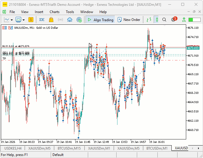
Task: Click the For Help, press F1 status text
Action: (14, 155)
